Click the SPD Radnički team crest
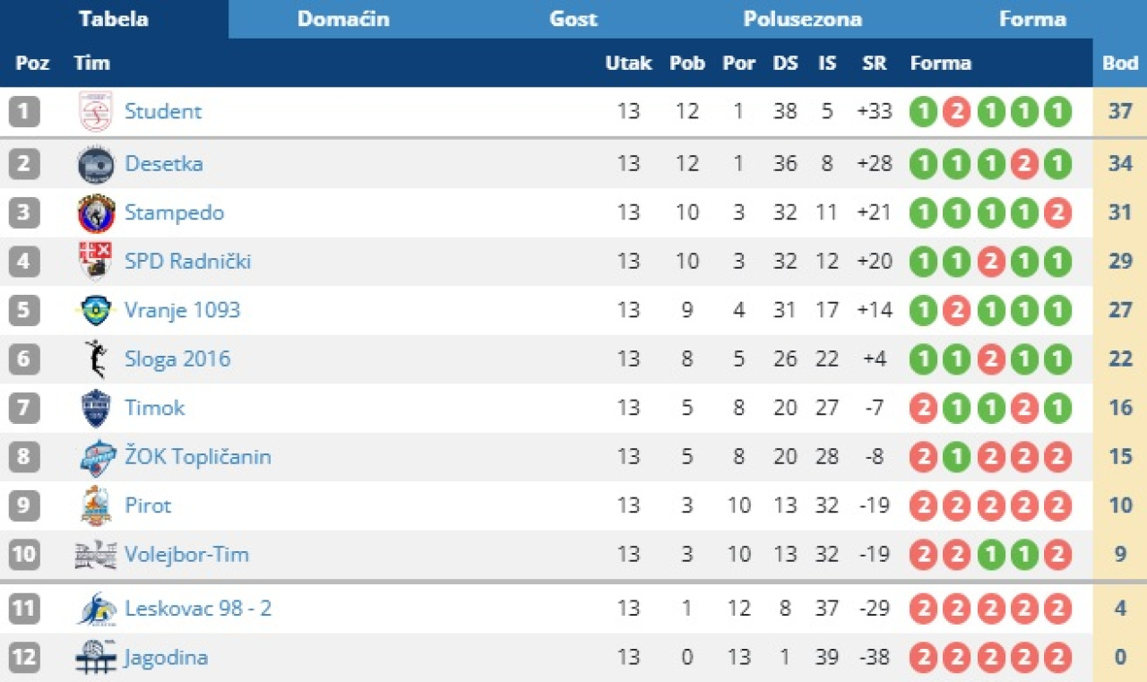This screenshot has height=682, width=1147. pyautogui.click(x=95, y=262)
